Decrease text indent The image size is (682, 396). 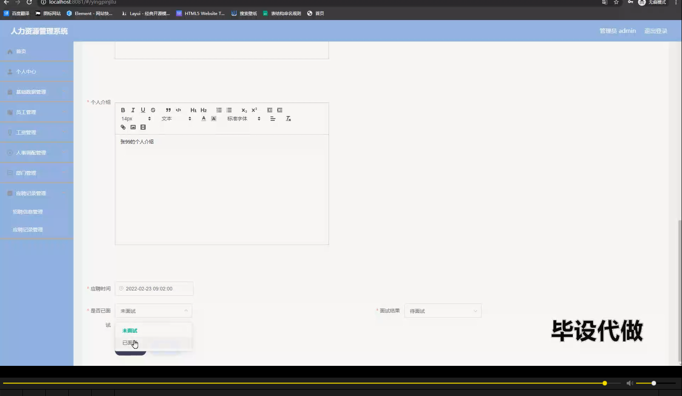(269, 110)
